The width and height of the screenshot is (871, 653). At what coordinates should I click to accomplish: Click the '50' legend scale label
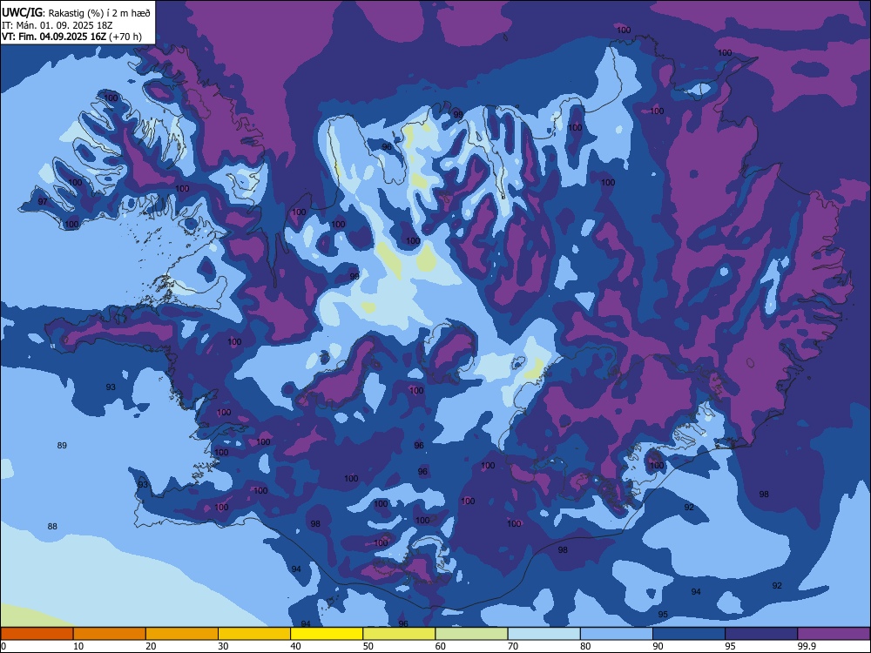tap(368, 646)
